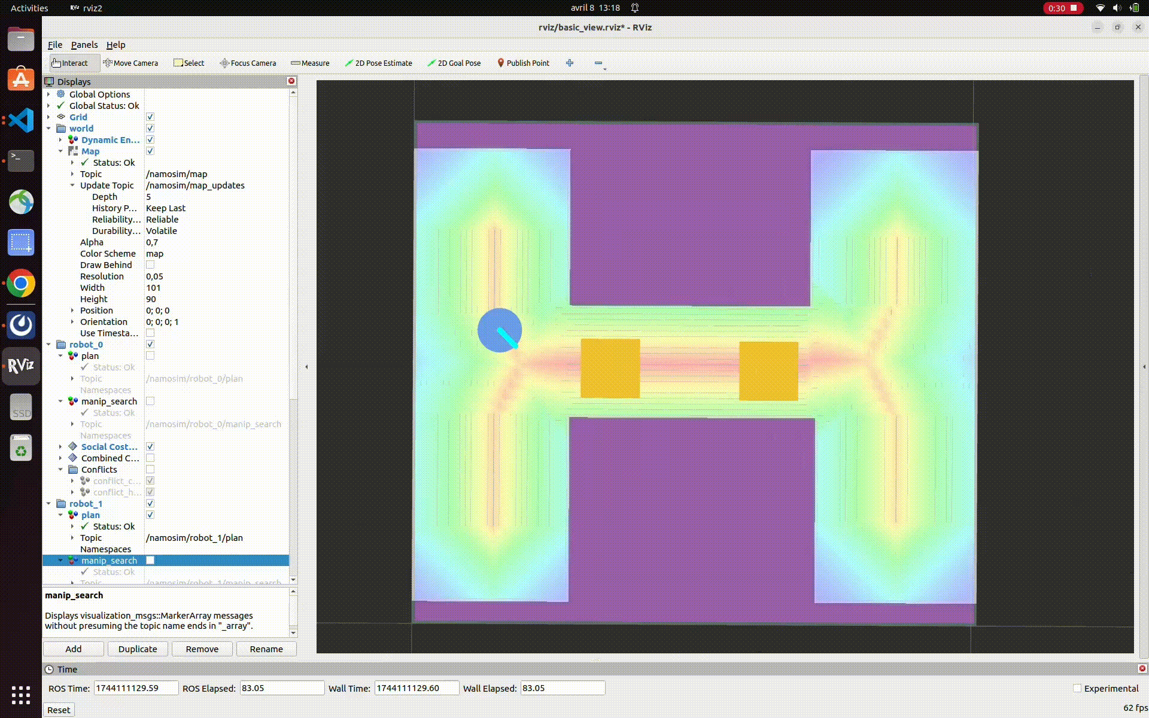The width and height of the screenshot is (1149, 718).
Task: Toggle the Experimental checkbox
Action: click(x=1077, y=688)
